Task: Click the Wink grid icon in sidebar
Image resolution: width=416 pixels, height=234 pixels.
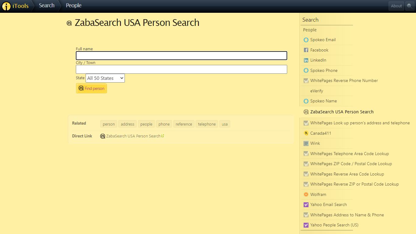Action: coord(306,144)
